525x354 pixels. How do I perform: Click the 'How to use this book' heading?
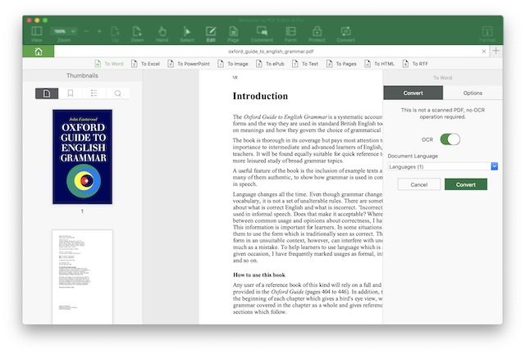coord(259,275)
